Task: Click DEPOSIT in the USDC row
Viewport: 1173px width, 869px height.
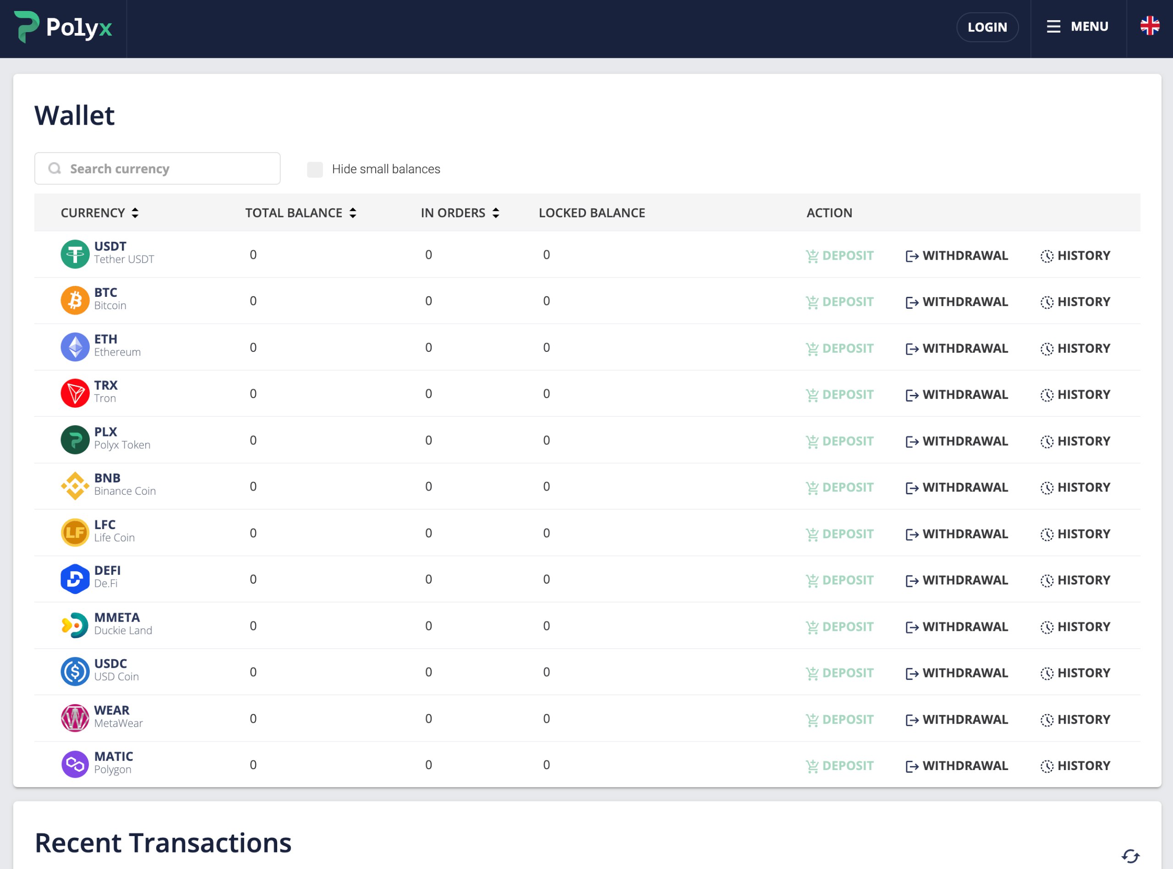Action: click(x=839, y=673)
